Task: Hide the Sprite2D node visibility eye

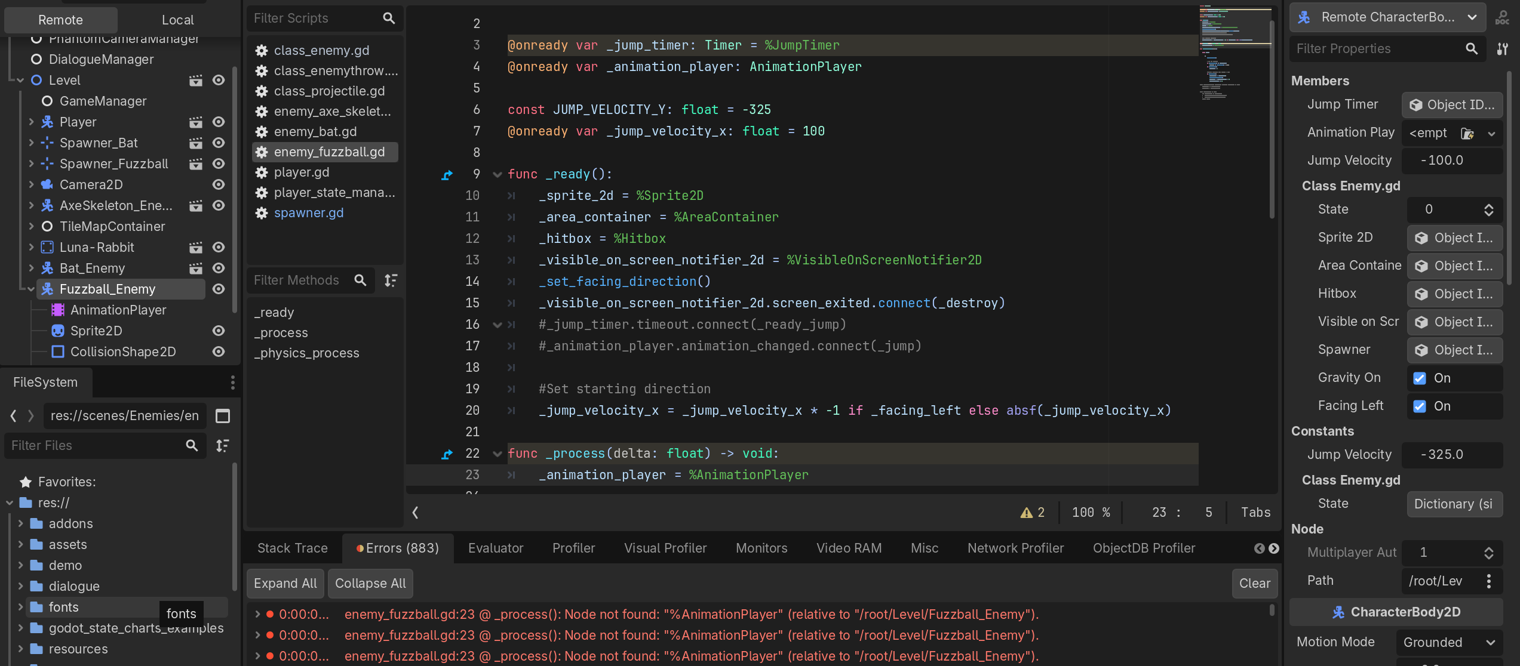Action: [219, 331]
